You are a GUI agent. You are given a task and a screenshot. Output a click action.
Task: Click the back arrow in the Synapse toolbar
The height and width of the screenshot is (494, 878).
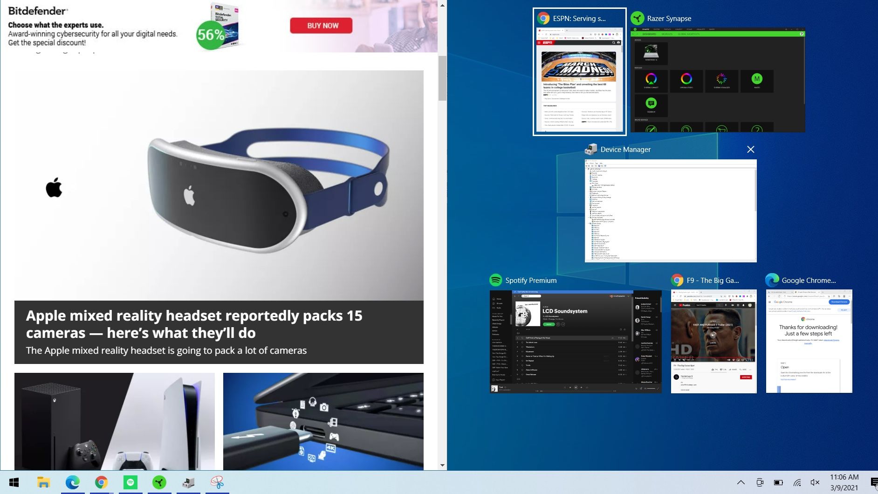pyautogui.click(x=633, y=34)
